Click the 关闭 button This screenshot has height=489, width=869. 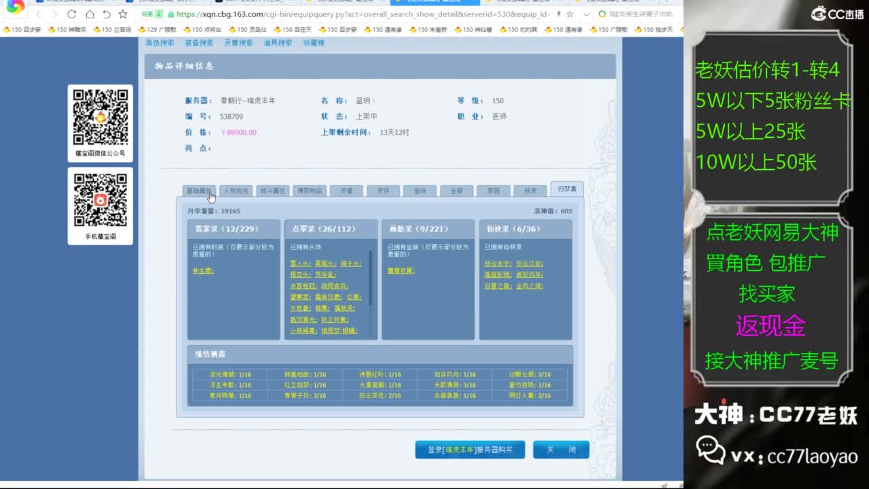[x=561, y=450]
